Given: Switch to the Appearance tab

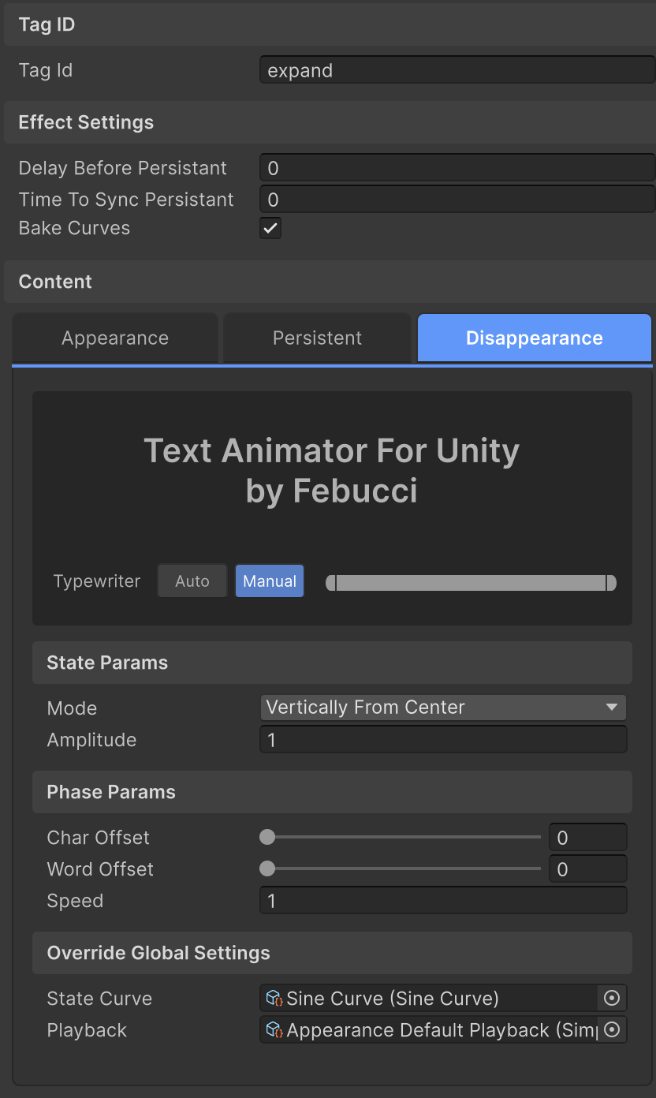Looking at the screenshot, I should pyautogui.click(x=115, y=338).
